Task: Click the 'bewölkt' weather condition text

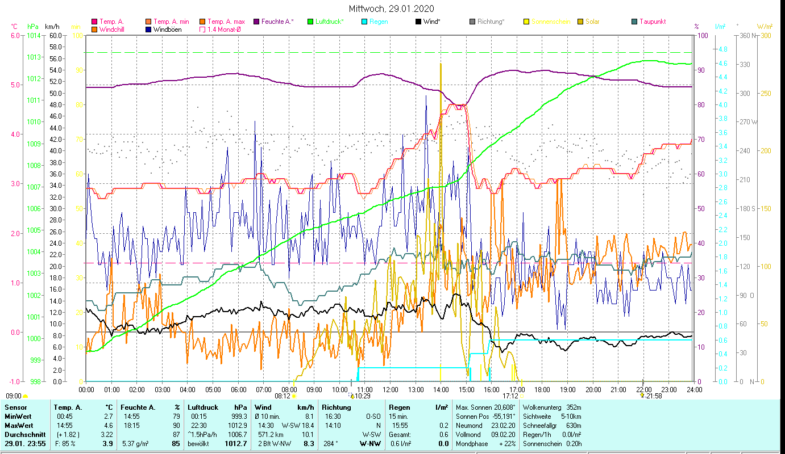Action: 199,444
